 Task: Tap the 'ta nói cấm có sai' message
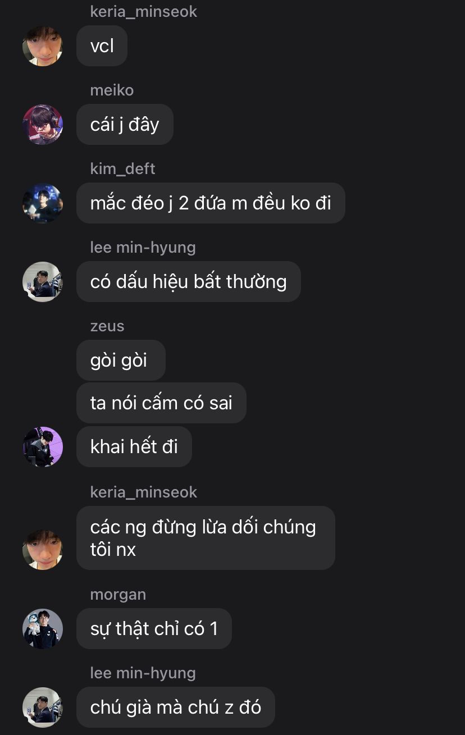pos(161,403)
